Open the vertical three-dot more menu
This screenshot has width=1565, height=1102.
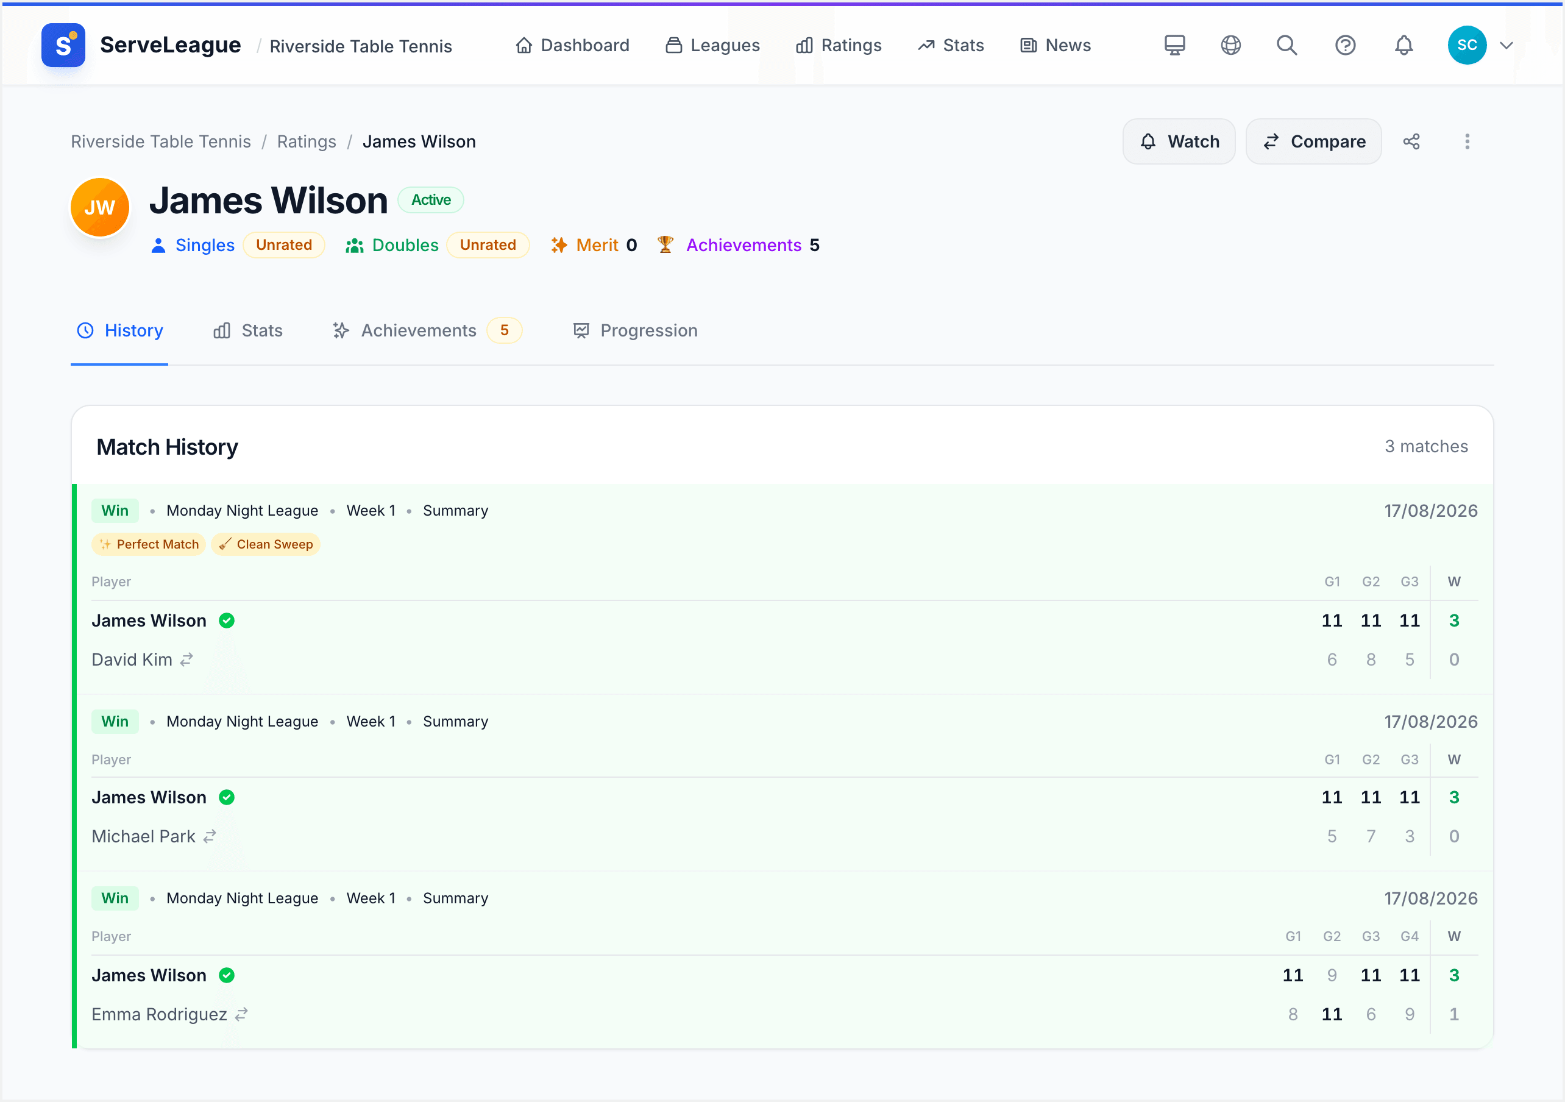pyautogui.click(x=1467, y=141)
